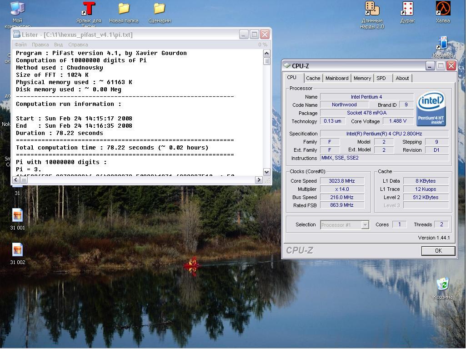Click the Core Speed value 3023.8 MHz
Screen dimensions: 466x349
[x=342, y=181]
